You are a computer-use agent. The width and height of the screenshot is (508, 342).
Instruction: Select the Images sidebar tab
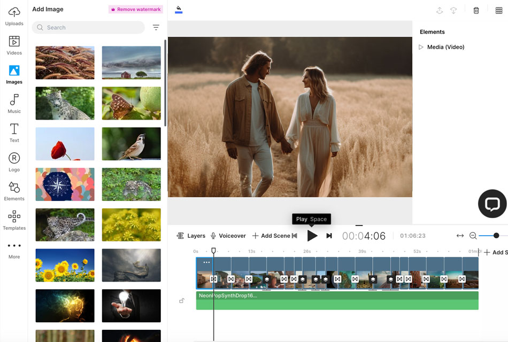tap(14, 74)
